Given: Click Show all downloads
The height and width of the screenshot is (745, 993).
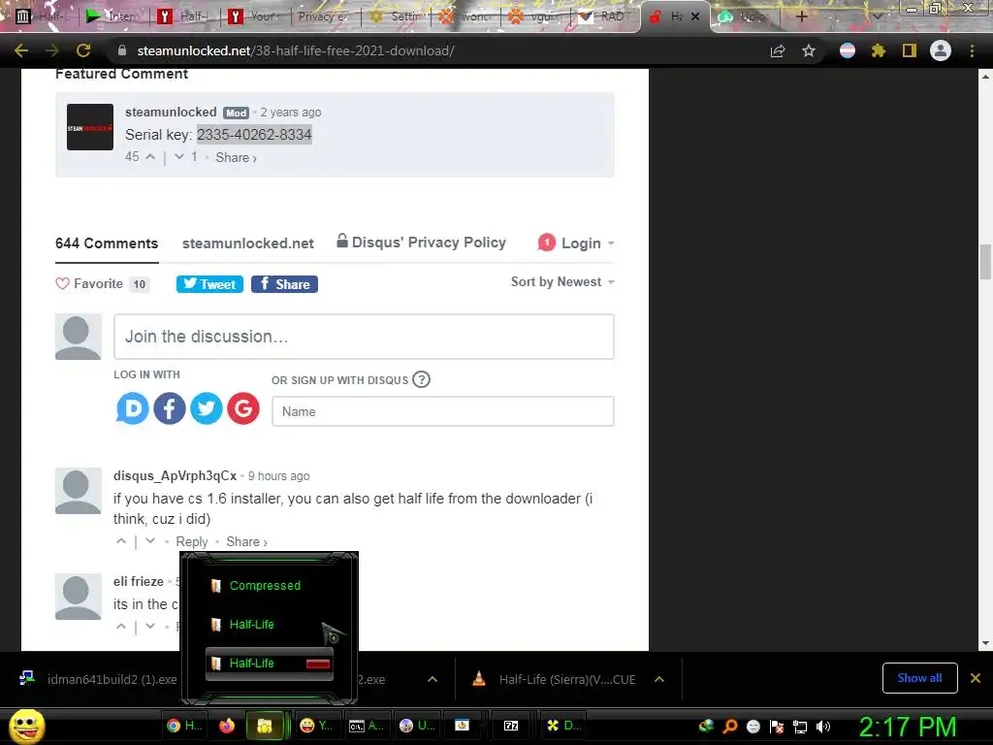Looking at the screenshot, I should click(x=919, y=678).
